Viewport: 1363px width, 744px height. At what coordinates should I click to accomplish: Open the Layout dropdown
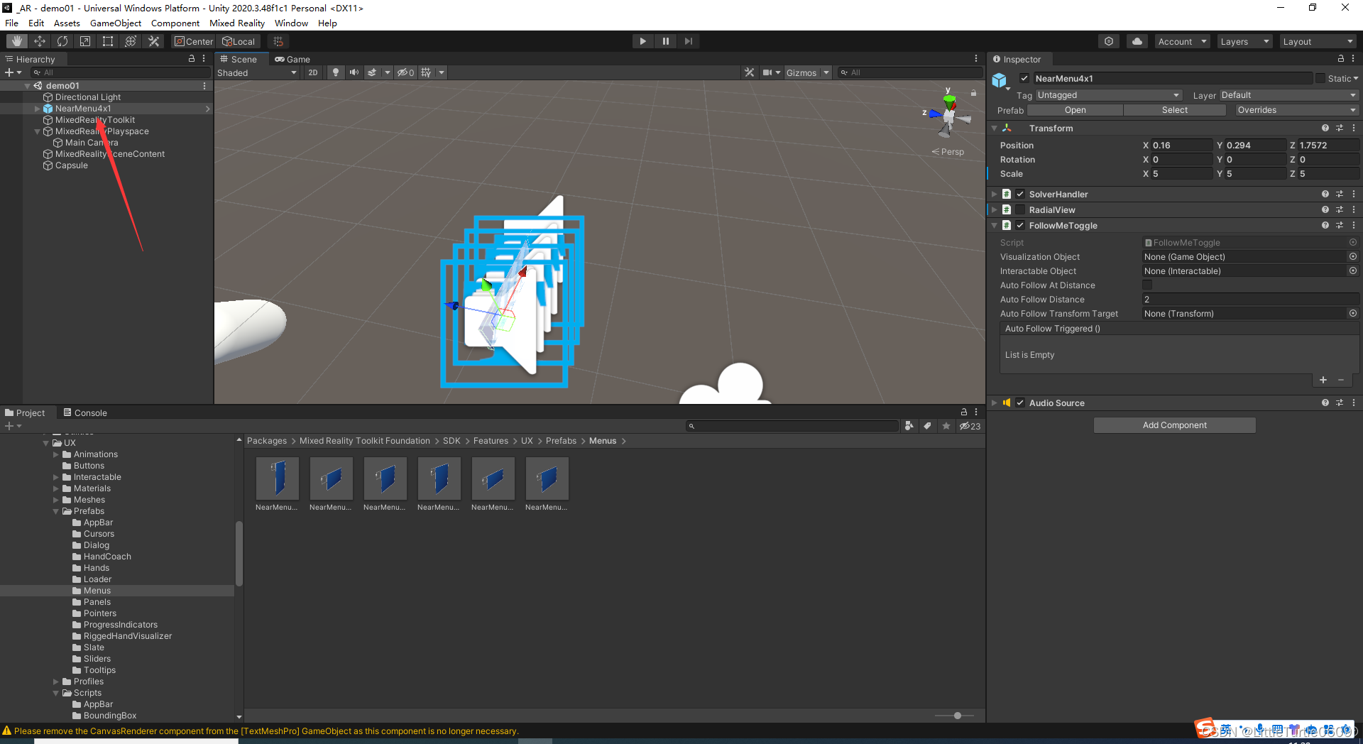click(1319, 41)
